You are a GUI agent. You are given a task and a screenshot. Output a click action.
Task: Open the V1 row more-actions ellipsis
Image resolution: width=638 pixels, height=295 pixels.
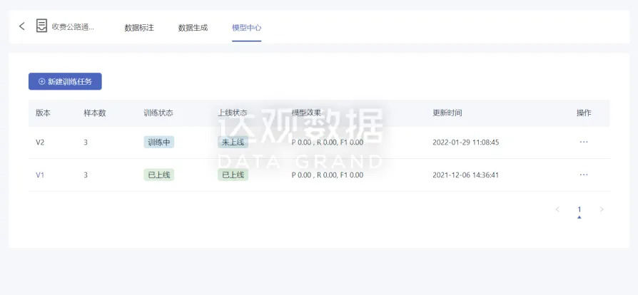(x=583, y=175)
